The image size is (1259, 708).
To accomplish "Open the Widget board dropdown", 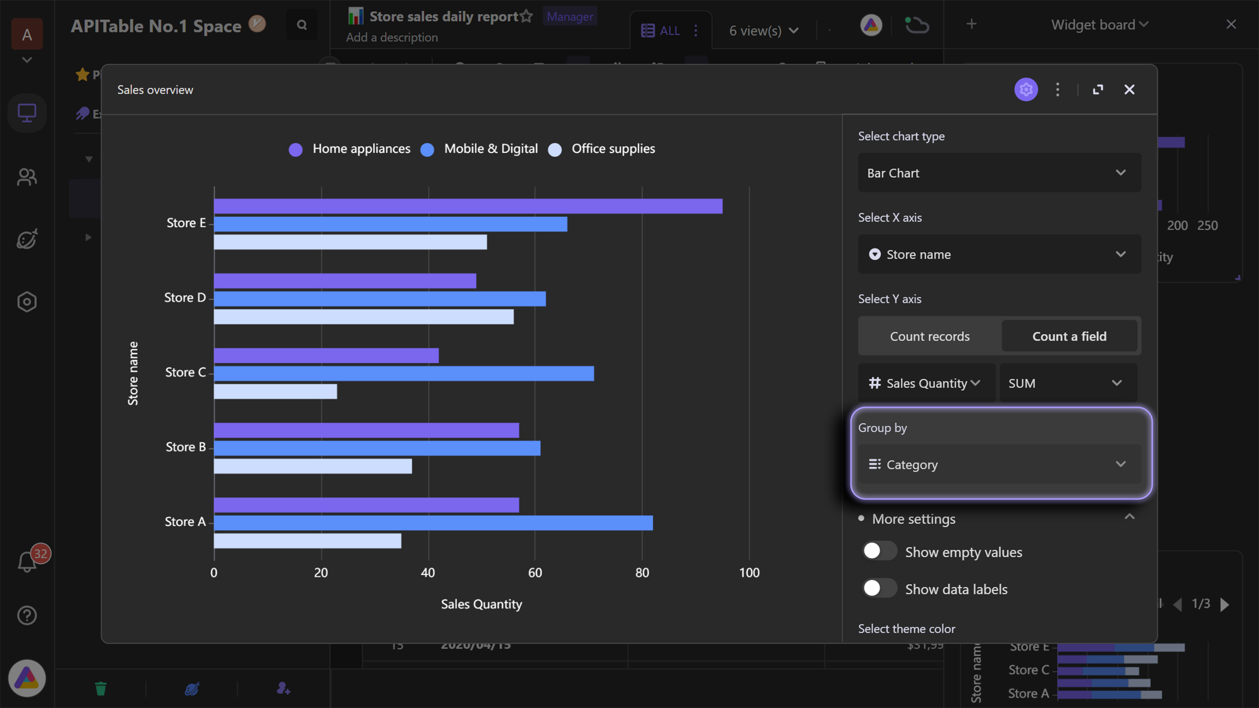I will pyautogui.click(x=1100, y=24).
